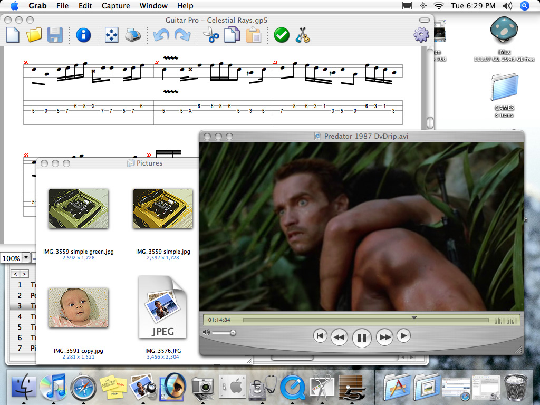Open the Apple menu
Viewport: 540px width, 405px height.
(x=14, y=5)
